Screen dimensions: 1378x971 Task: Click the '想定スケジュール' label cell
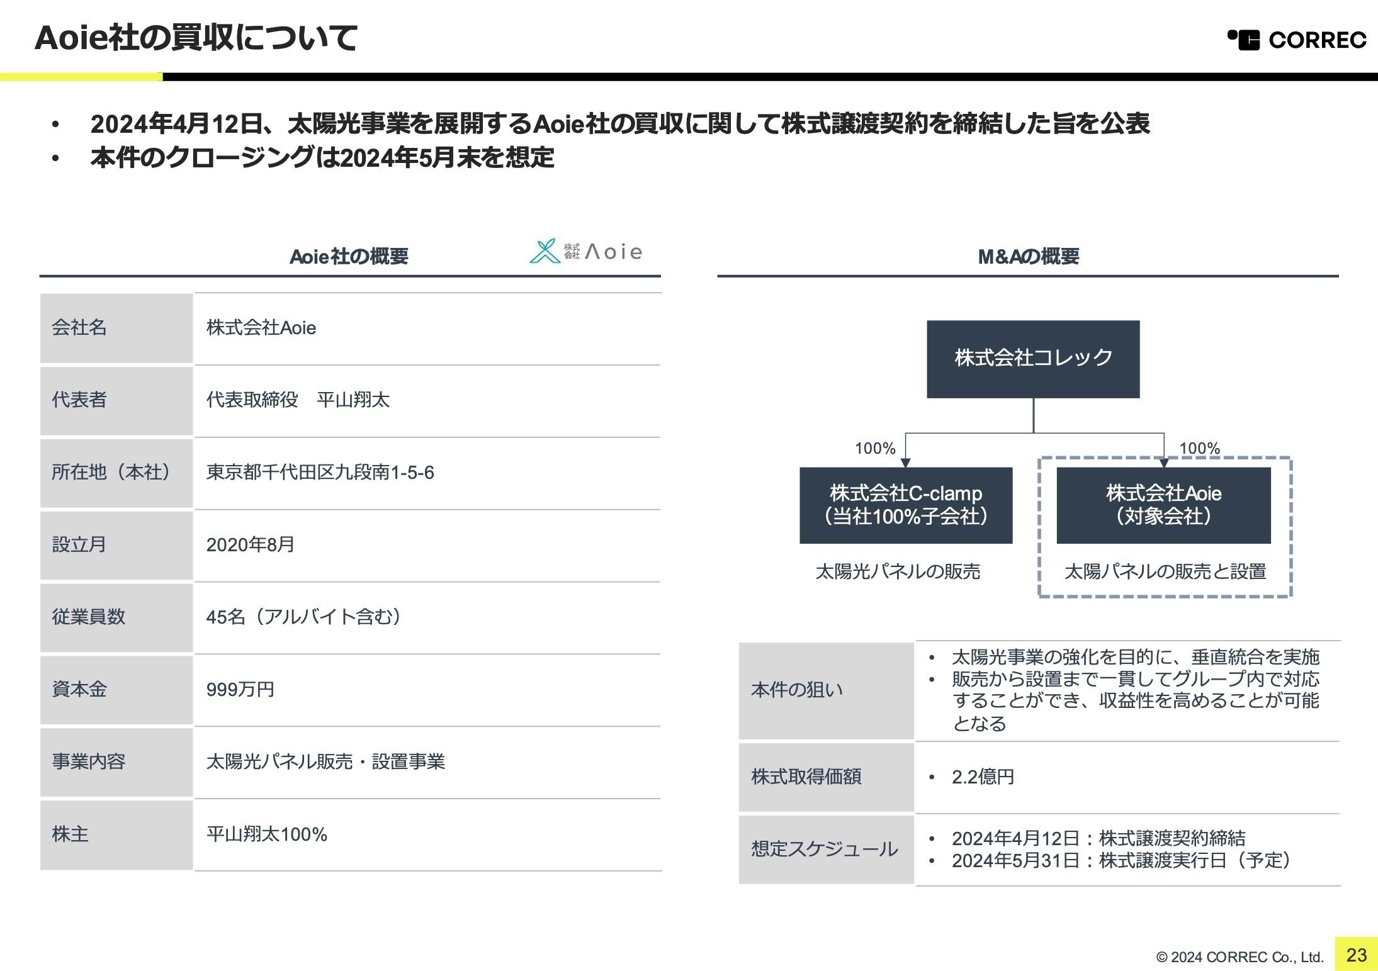826,850
